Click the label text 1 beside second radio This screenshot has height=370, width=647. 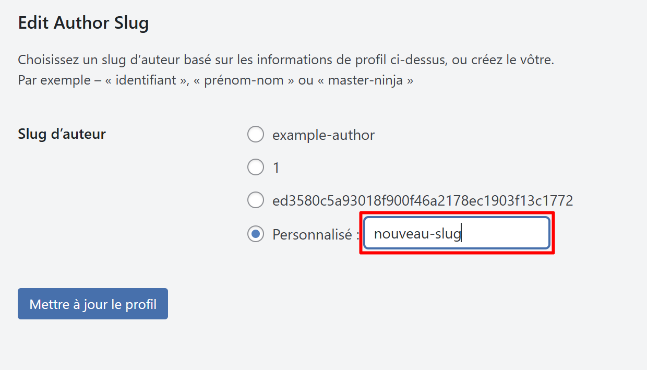(276, 168)
